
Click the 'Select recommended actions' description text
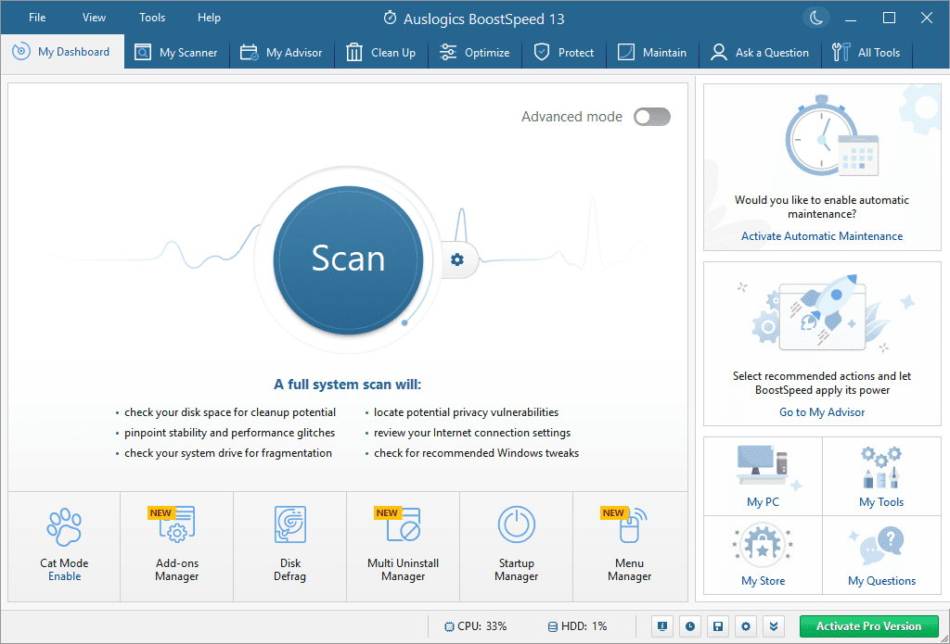coord(822,383)
